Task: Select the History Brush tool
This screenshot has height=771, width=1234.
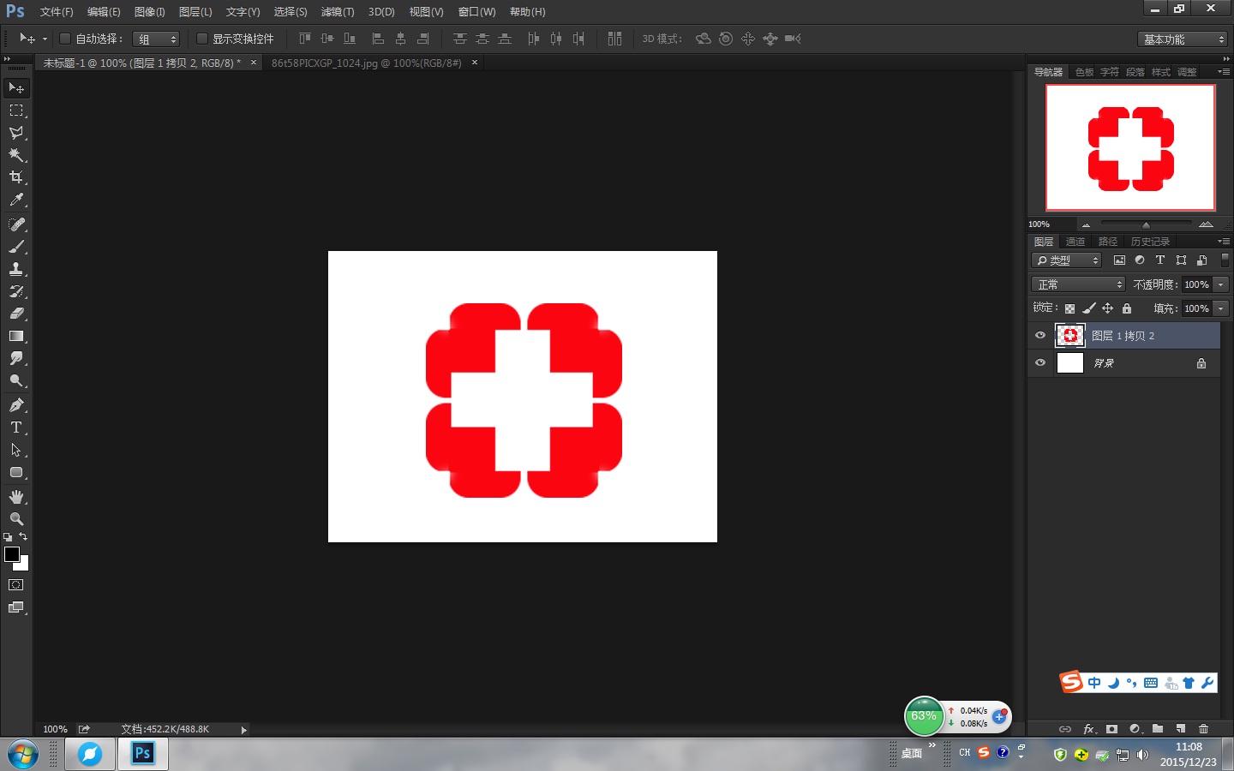Action: coord(16,291)
